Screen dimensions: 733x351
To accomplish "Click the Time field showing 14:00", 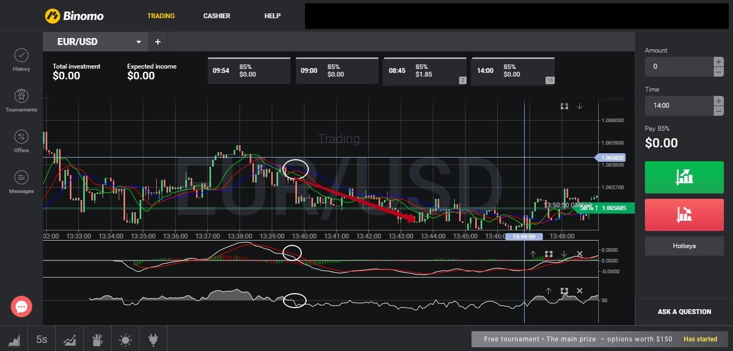I will pos(679,106).
